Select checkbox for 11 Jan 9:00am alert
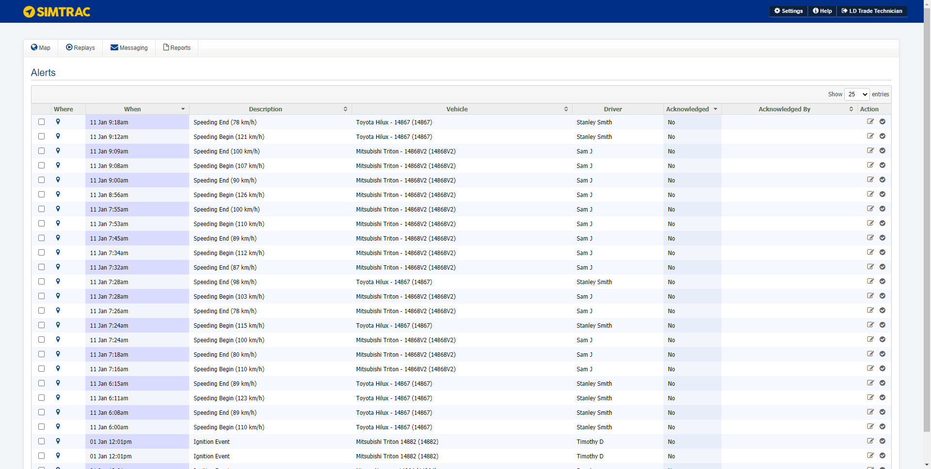This screenshot has height=469, width=931. point(41,180)
